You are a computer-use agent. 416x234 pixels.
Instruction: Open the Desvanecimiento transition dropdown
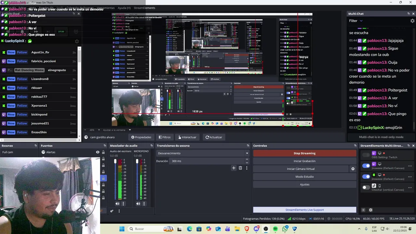(203, 153)
